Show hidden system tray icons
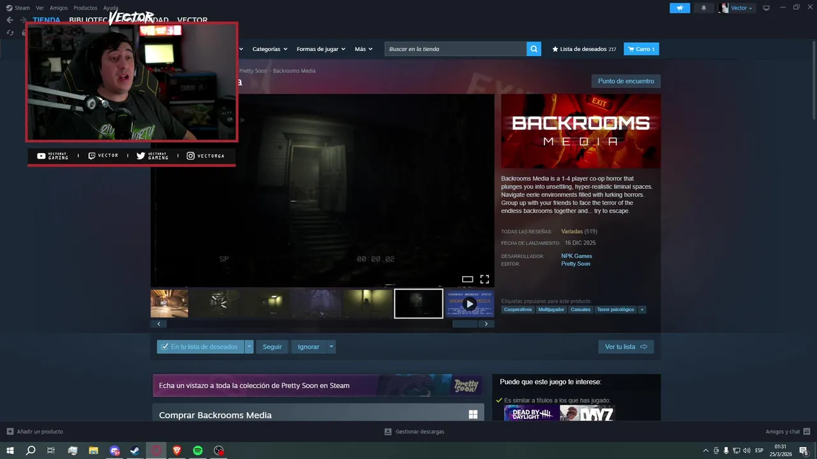The image size is (817, 459). (705, 451)
